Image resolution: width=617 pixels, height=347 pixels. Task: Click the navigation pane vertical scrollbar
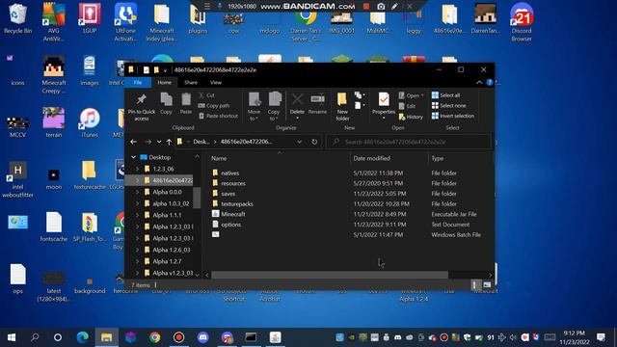click(x=197, y=198)
